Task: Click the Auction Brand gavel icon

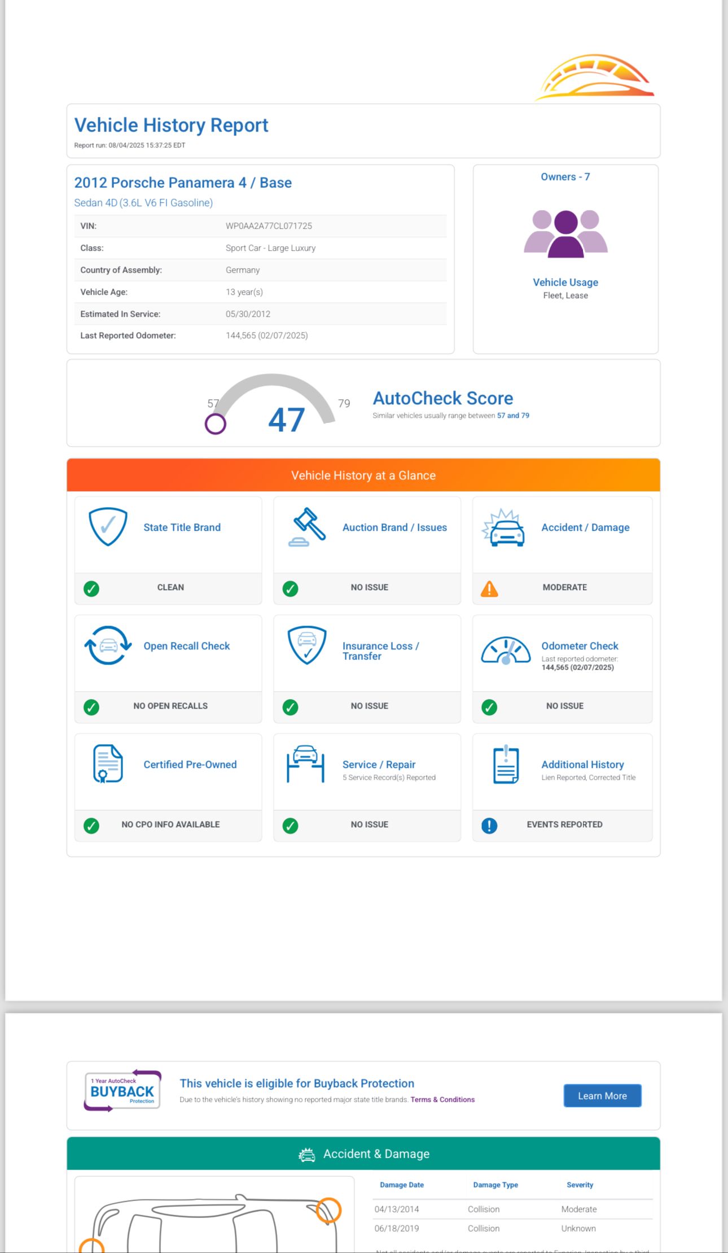Action: point(307,527)
